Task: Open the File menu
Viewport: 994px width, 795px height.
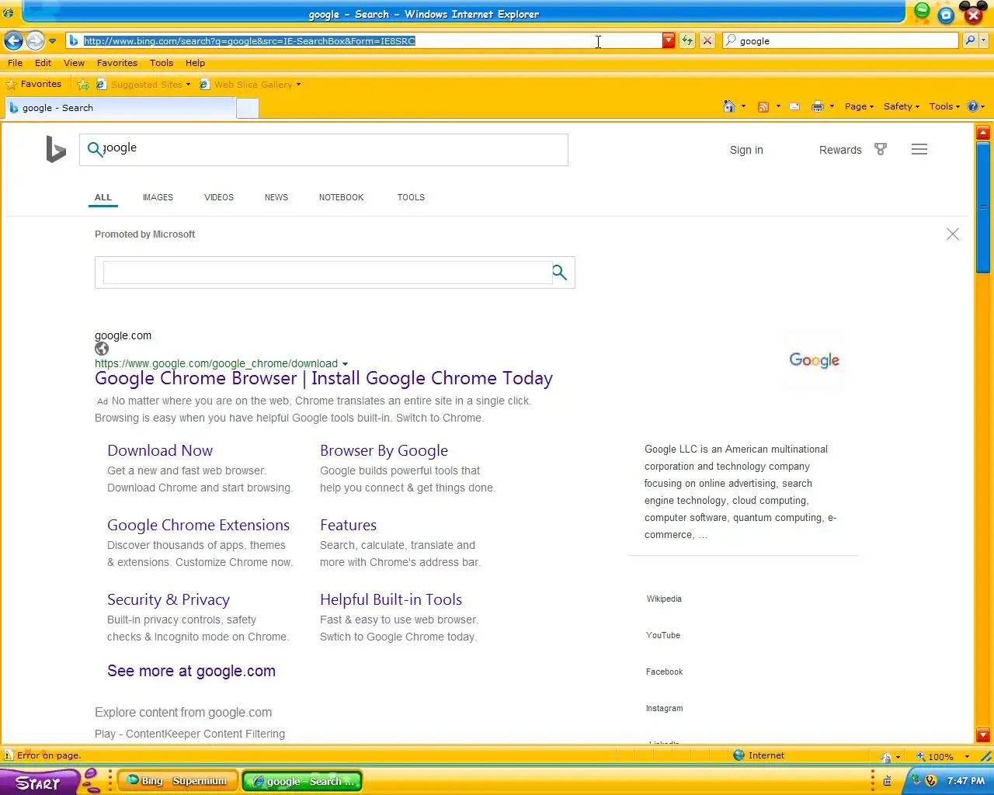Action: pyautogui.click(x=15, y=63)
